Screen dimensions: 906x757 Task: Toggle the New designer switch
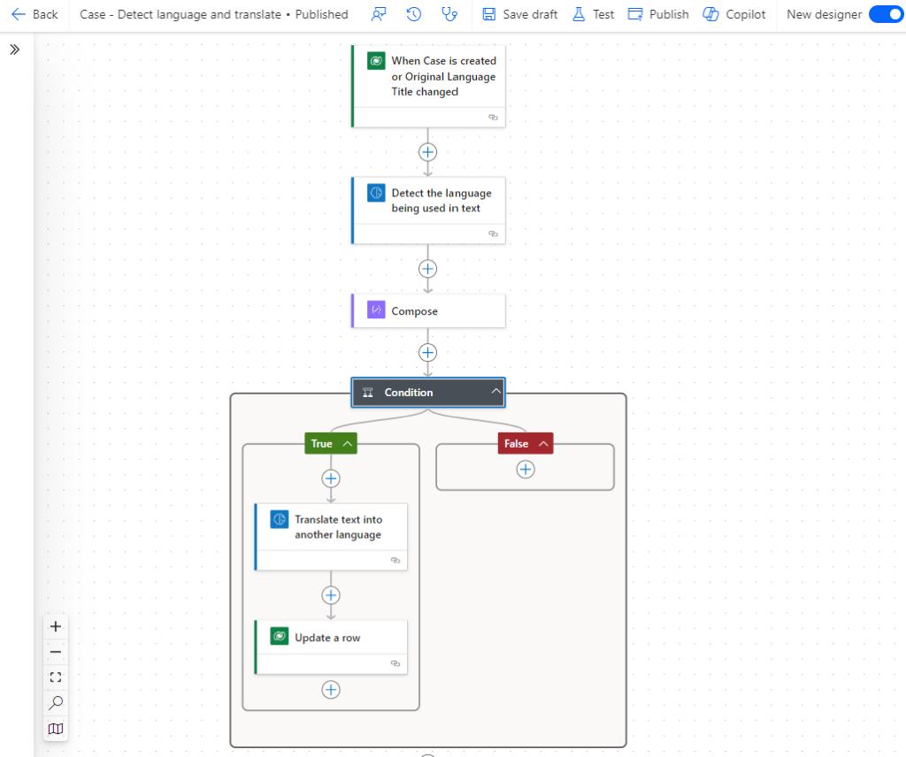pyautogui.click(x=885, y=14)
